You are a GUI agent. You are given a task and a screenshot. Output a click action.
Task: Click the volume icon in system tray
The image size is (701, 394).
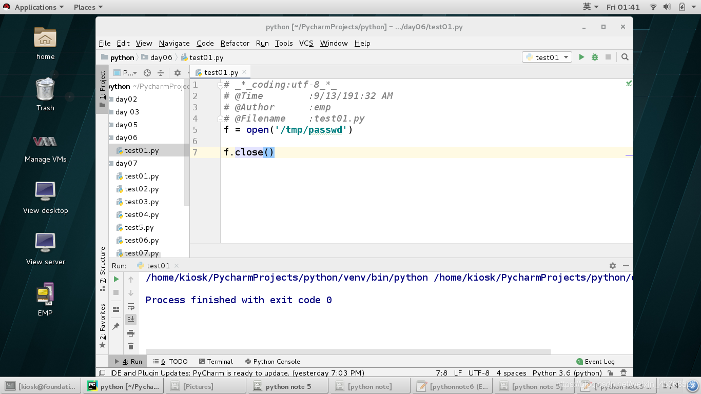[x=667, y=7]
